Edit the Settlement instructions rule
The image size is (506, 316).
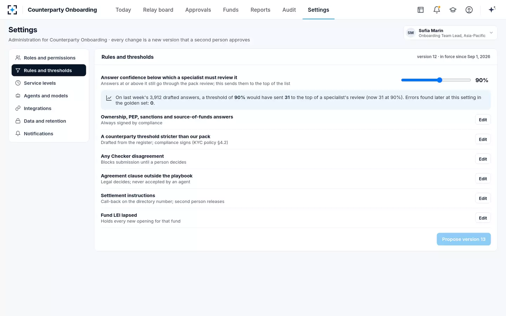click(x=483, y=198)
